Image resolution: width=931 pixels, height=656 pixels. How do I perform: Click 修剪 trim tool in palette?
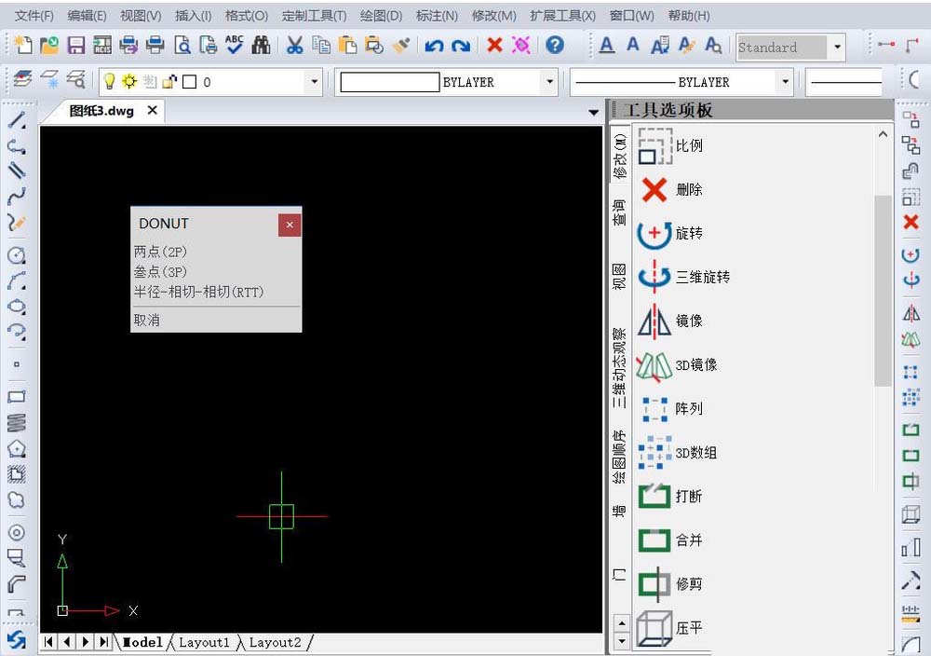671,584
